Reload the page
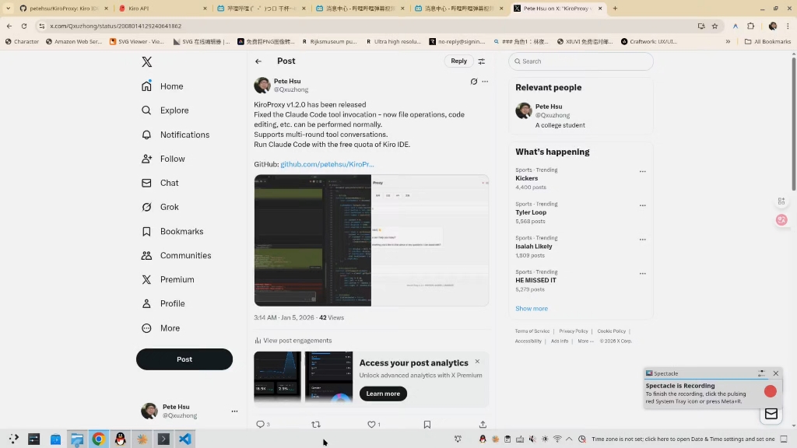 [x=24, y=26]
